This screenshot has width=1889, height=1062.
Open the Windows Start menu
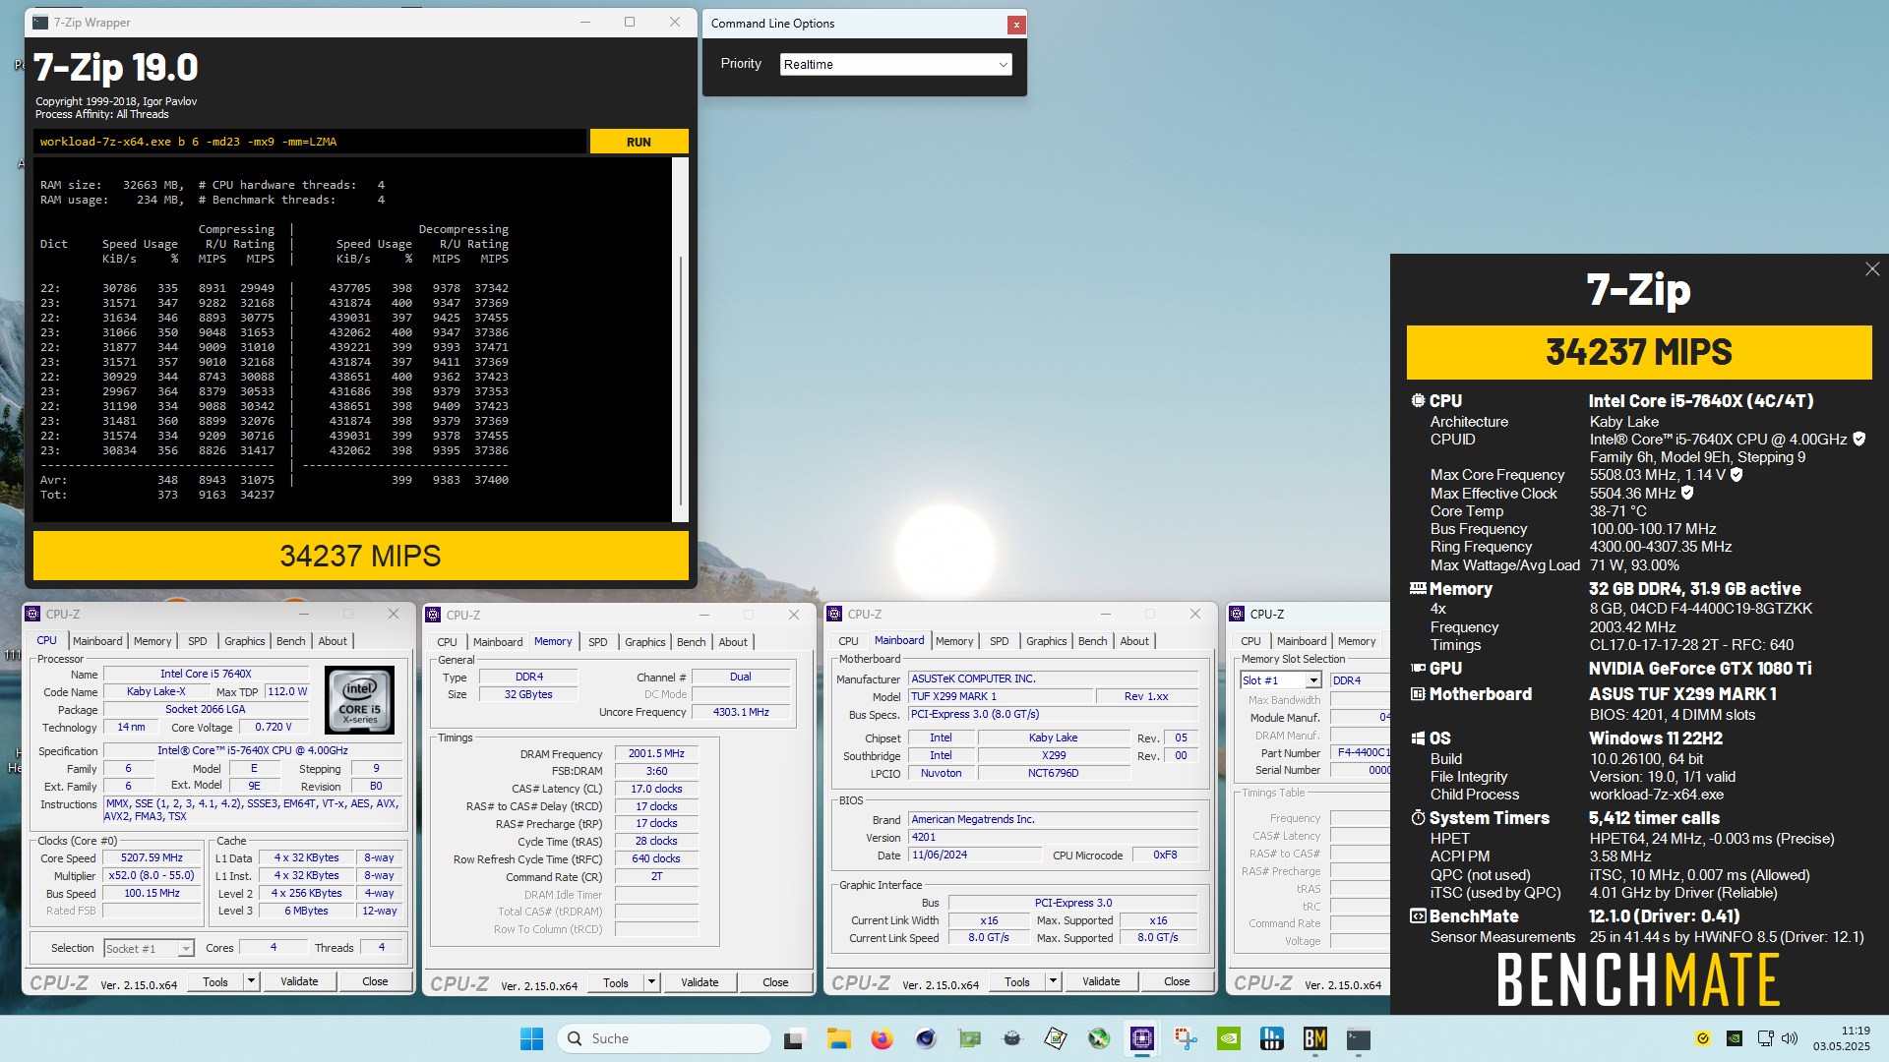pos(531,1038)
